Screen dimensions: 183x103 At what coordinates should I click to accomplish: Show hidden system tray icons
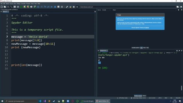pyautogui.click(x=170, y=101)
